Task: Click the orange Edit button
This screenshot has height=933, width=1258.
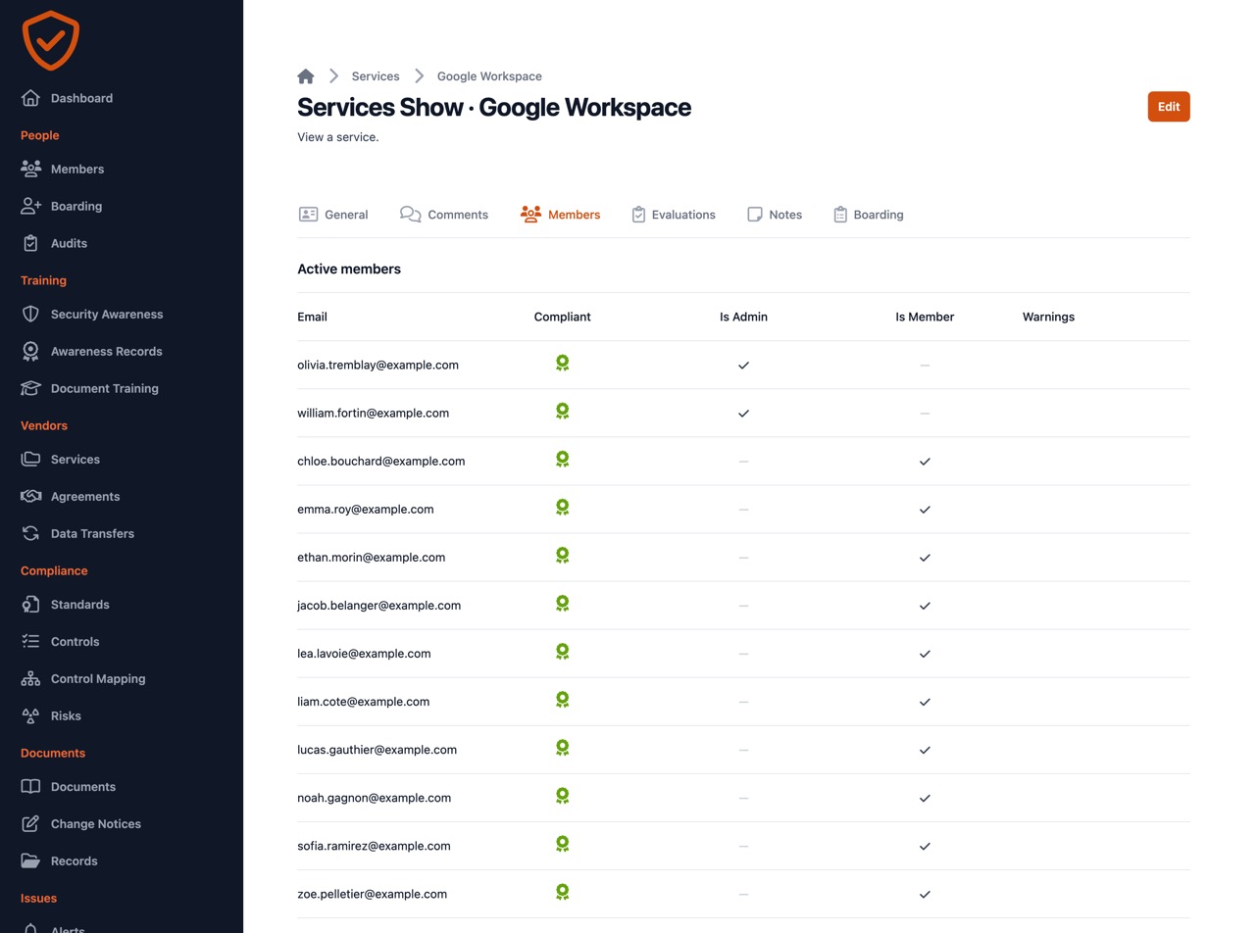Action: (1169, 107)
